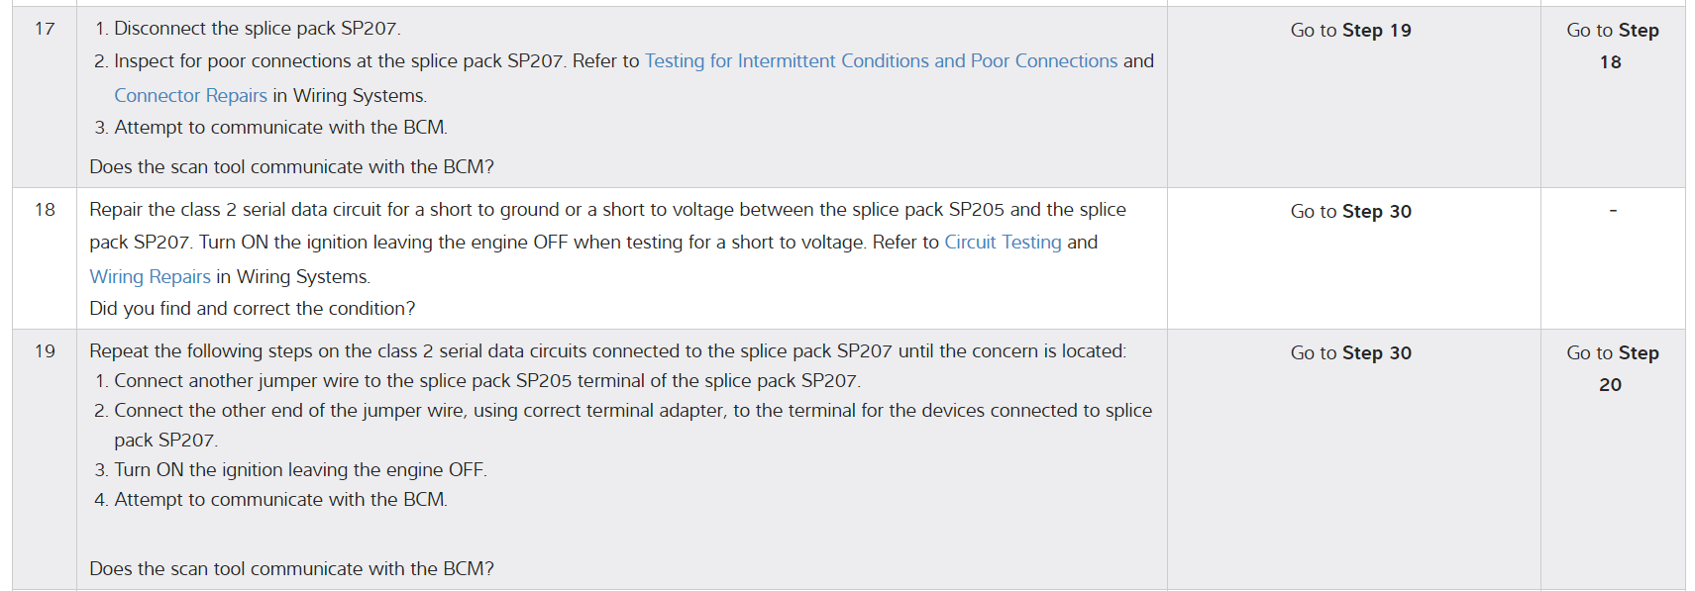
Task: Open the Circuit Testing link
Action: click(1002, 243)
